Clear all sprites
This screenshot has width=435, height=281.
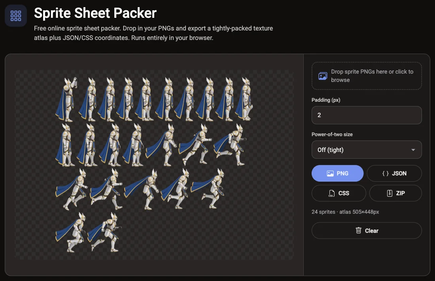367,230
